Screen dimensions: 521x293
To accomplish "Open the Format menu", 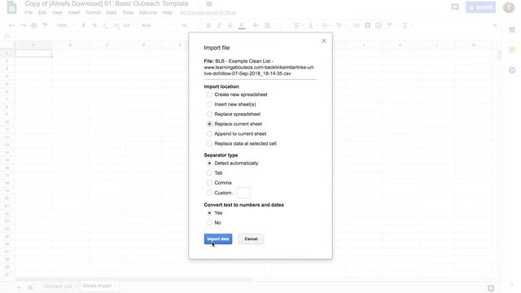I will tap(93, 13).
